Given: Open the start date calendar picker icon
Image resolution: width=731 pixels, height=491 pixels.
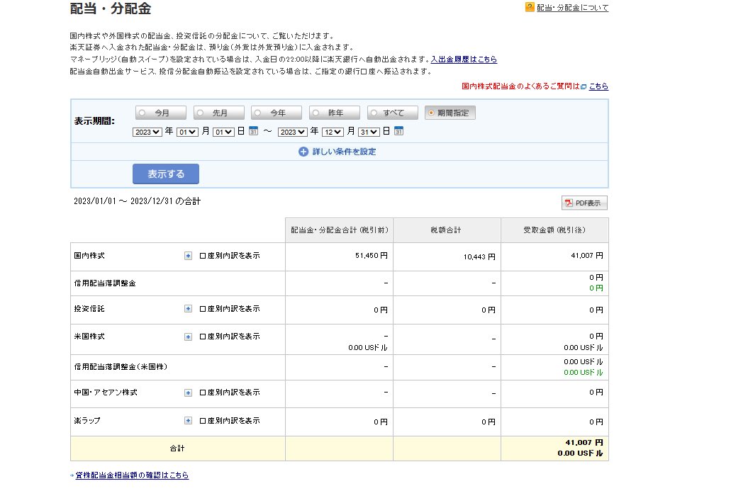Looking at the screenshot, I should tap(253, 131).
